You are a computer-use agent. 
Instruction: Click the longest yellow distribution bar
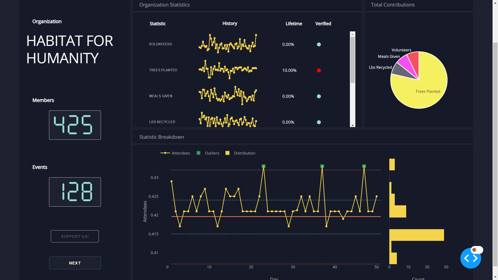[x=416, y=235]
